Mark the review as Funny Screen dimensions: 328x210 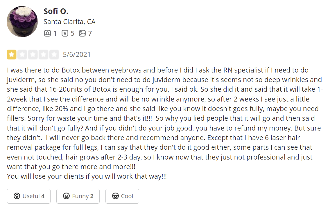tap(78, 196)
